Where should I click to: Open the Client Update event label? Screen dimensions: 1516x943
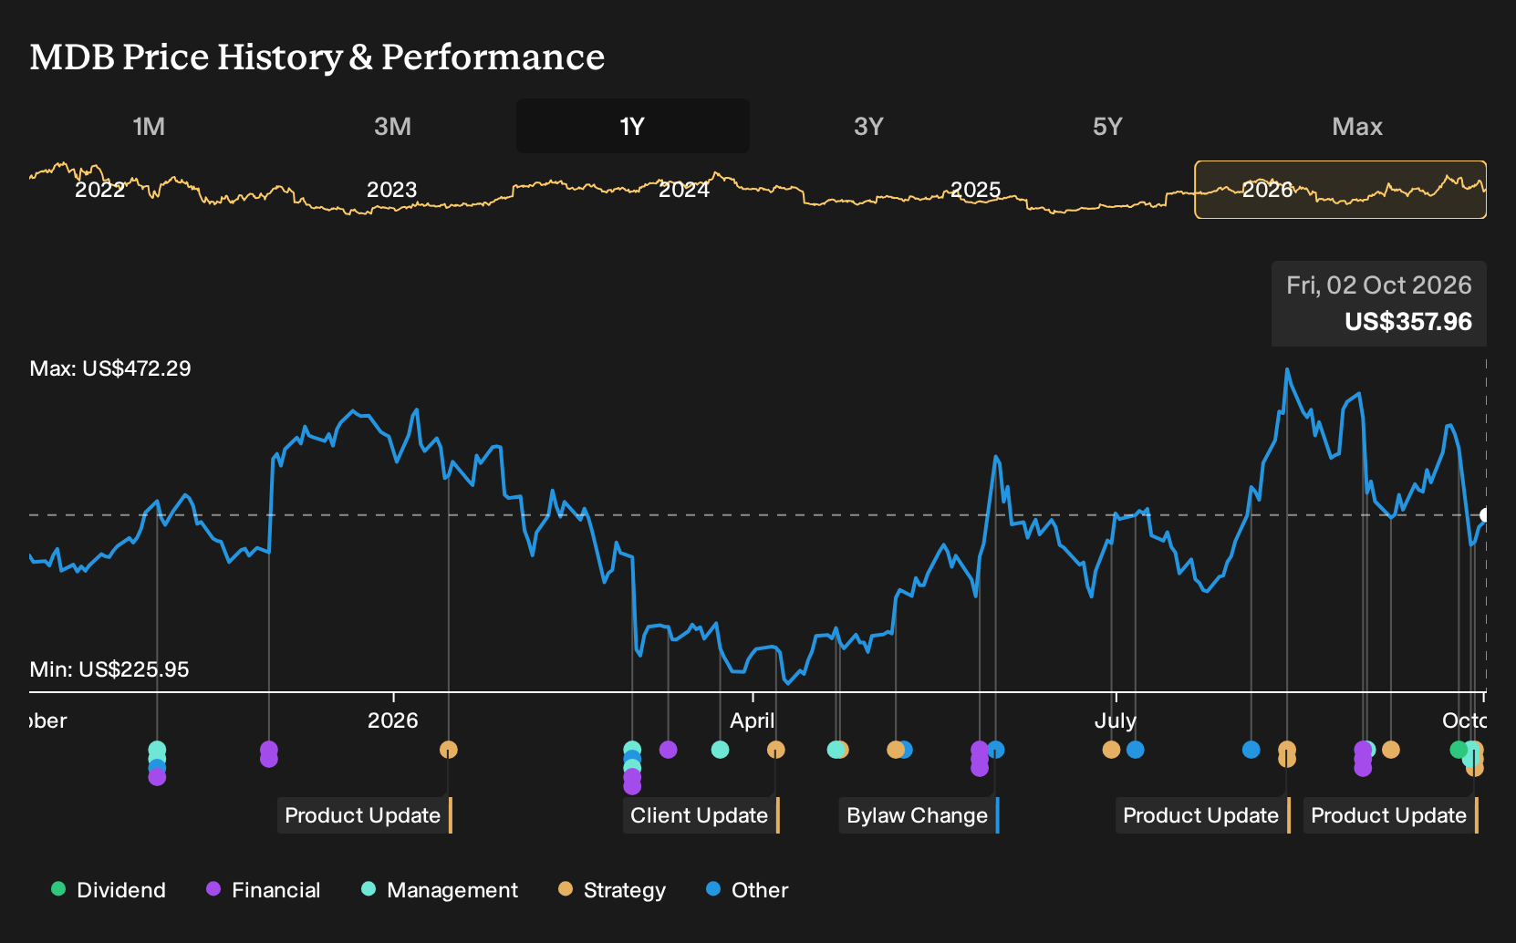tap(701, 815)
